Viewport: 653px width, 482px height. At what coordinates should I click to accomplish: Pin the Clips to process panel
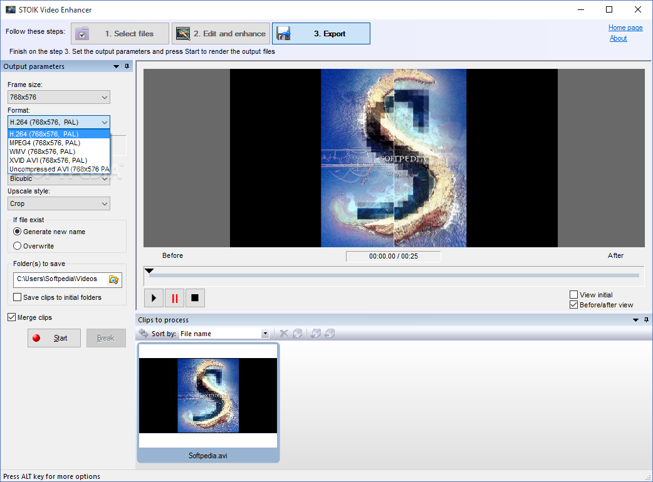point(646,320)
